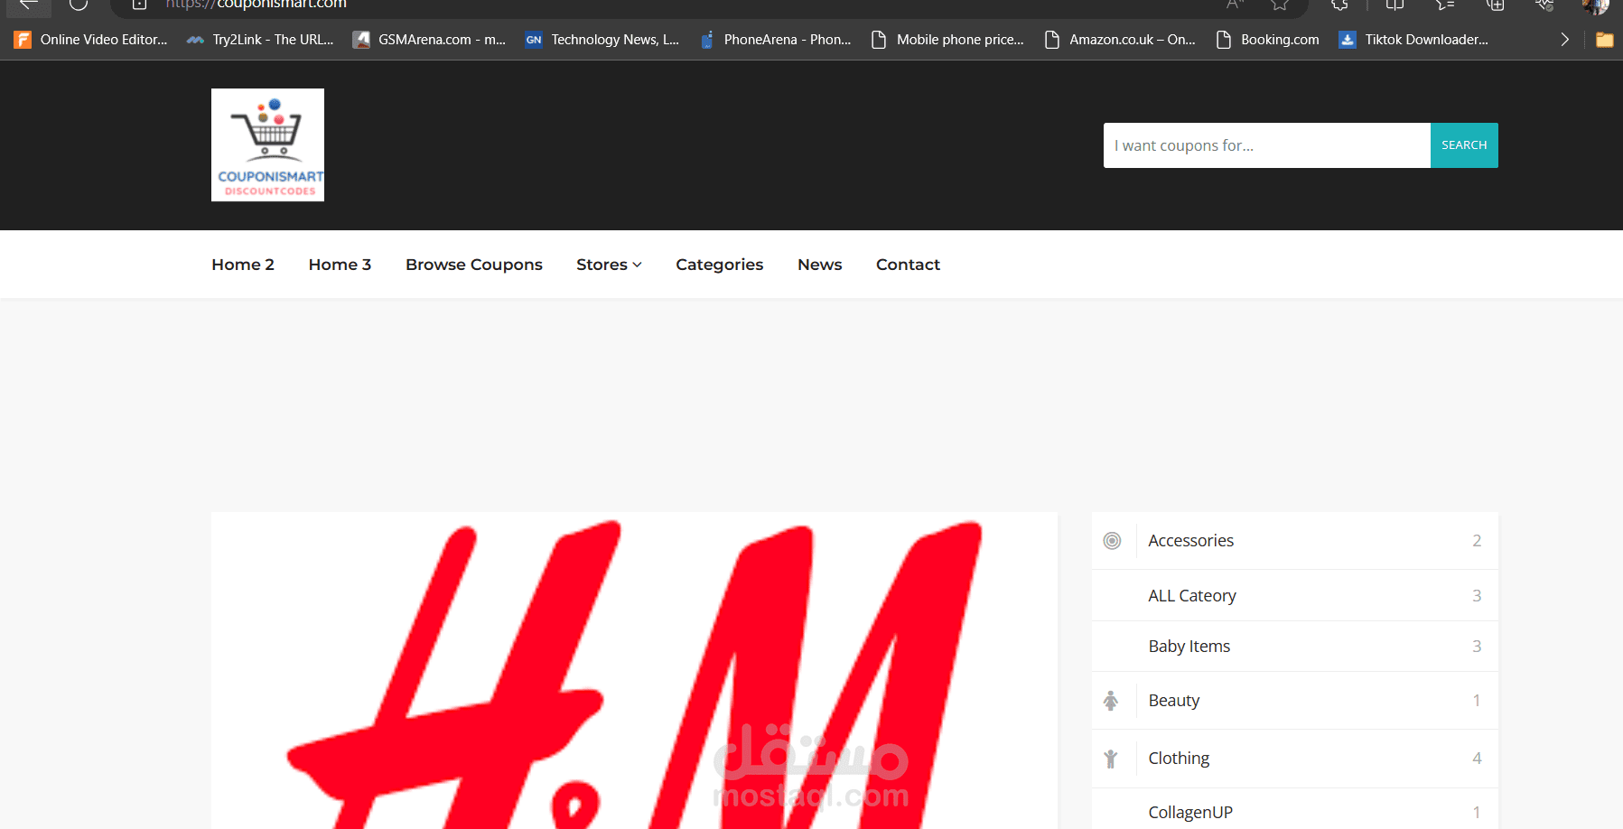Open the Categories menu item
The width and height of the screenshot is (1623, 829).
pos(720,265)
